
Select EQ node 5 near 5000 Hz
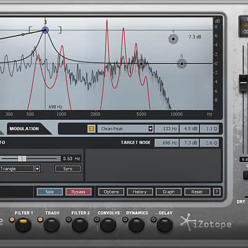pos(141,64)
